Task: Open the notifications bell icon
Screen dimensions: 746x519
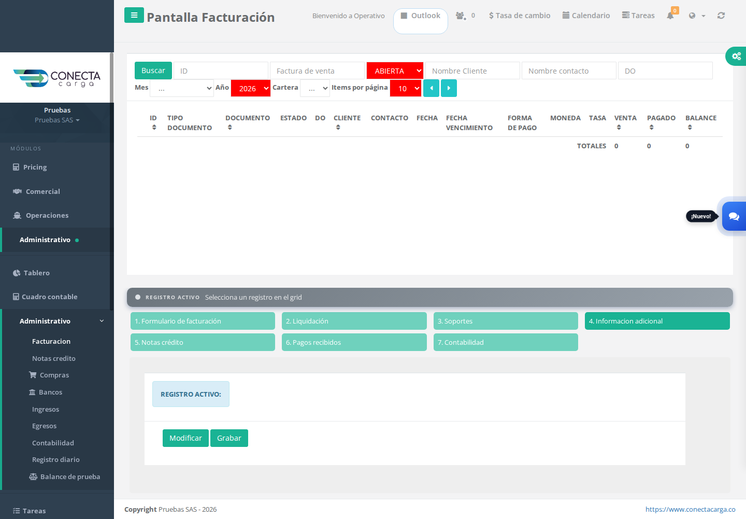Action: pos(670,16)
